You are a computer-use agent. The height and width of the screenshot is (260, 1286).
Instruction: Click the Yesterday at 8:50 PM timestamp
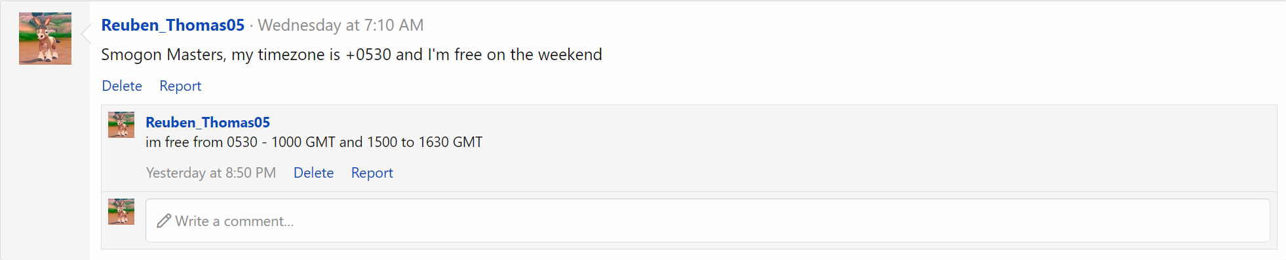[x=211, y=172]
